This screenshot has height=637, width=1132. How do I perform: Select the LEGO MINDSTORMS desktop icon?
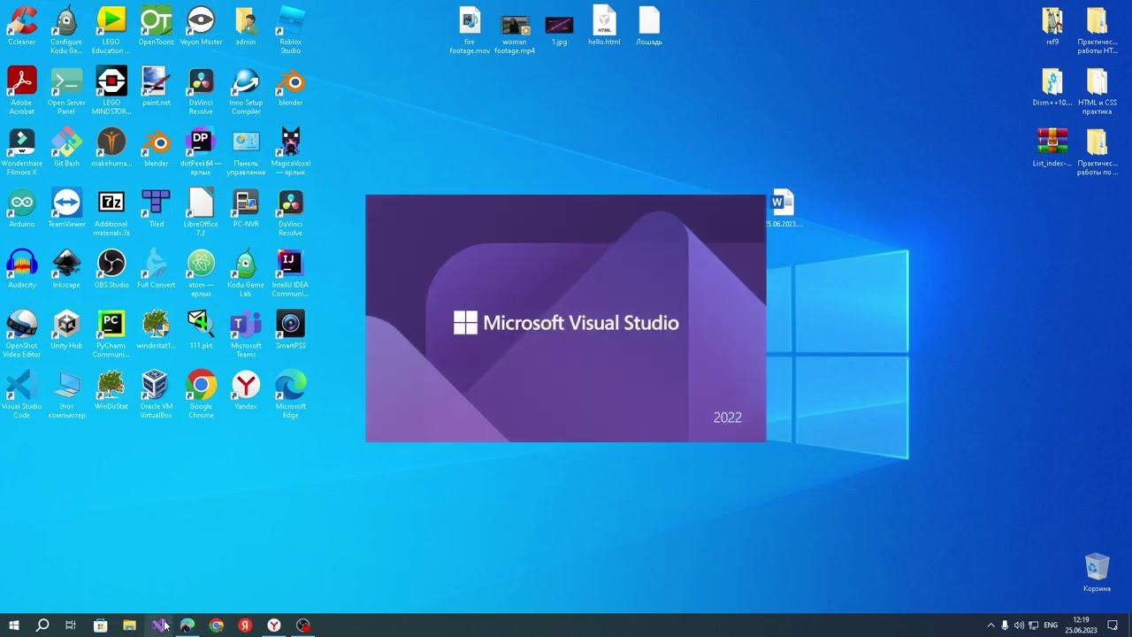(x=111, y=91)
